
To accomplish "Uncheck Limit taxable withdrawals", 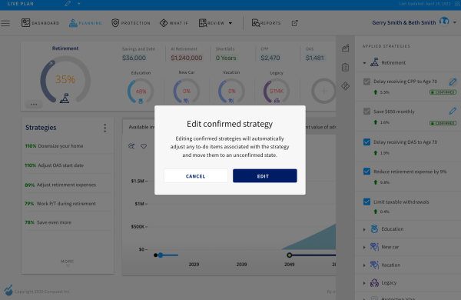I will click(x=366, y=202).
